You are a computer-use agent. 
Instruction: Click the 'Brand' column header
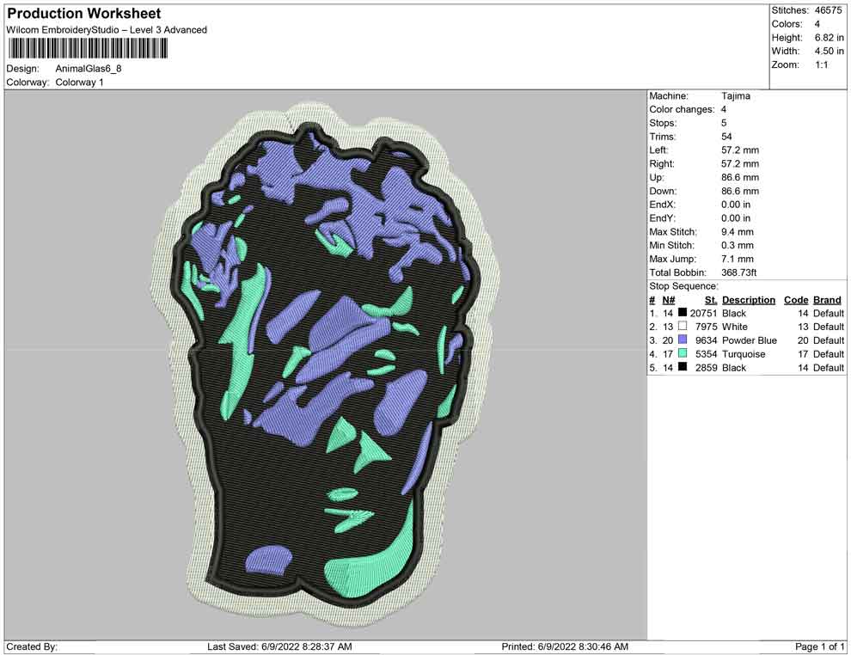[827, 300]
